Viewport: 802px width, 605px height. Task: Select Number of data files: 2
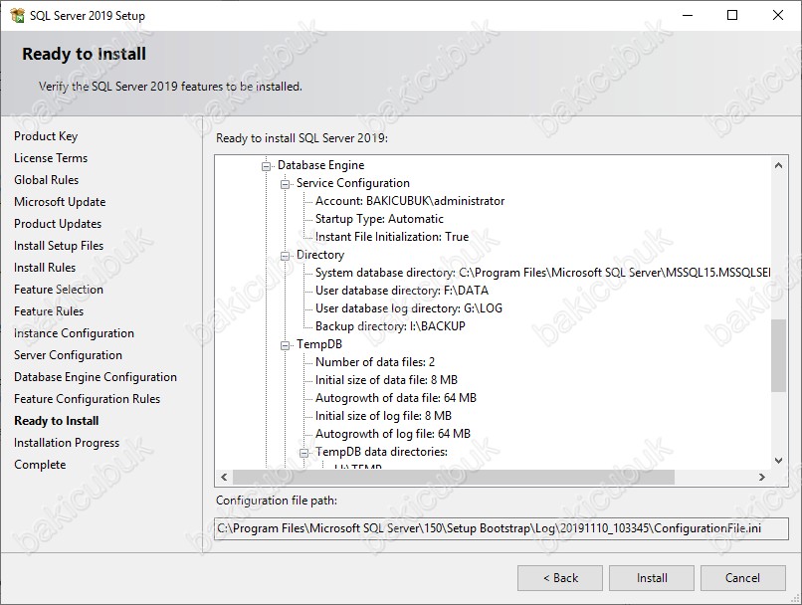(375, 362)
